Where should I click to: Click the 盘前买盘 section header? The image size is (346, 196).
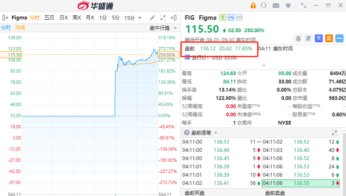pos(194,193)
